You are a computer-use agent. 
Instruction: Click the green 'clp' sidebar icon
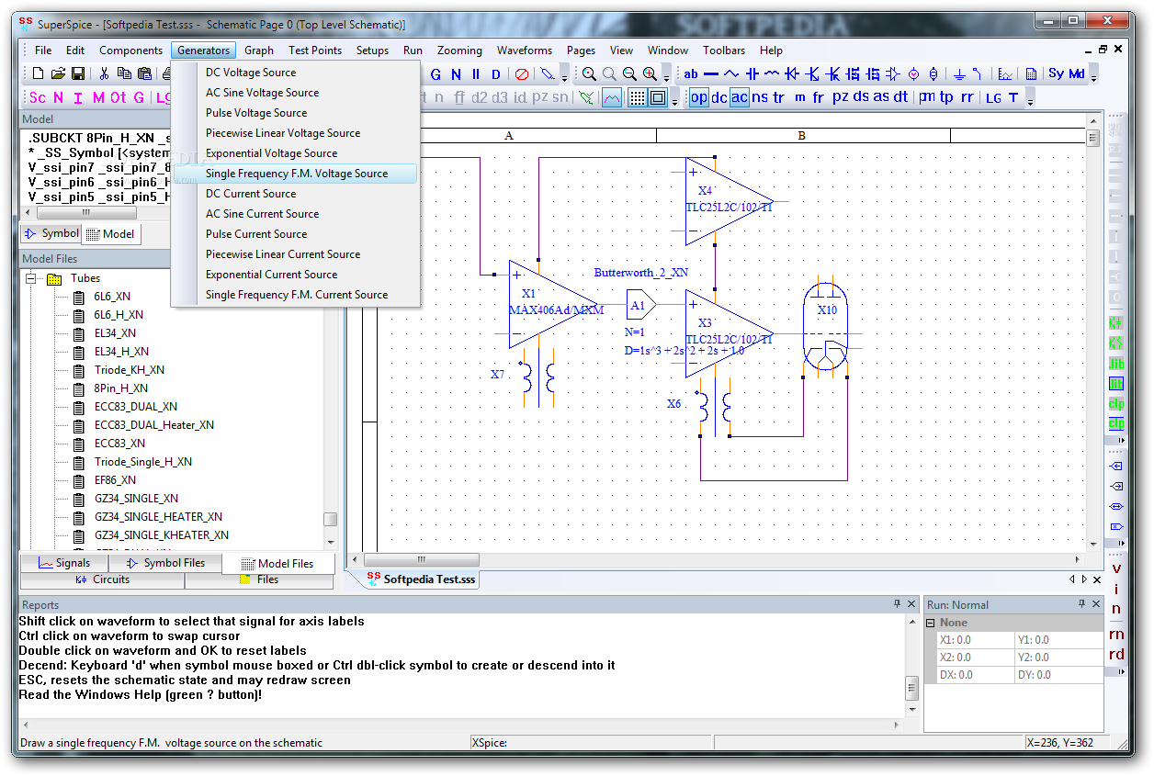click(1116, 404)
